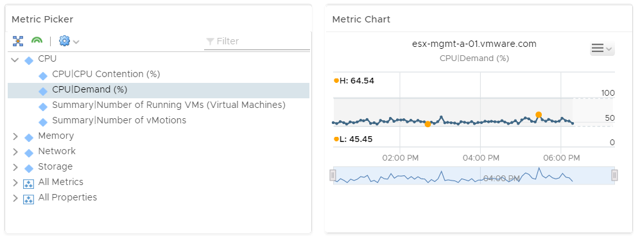
Task: Select CPU|CPU Contention (%) metric
Action: coord(106,75)
